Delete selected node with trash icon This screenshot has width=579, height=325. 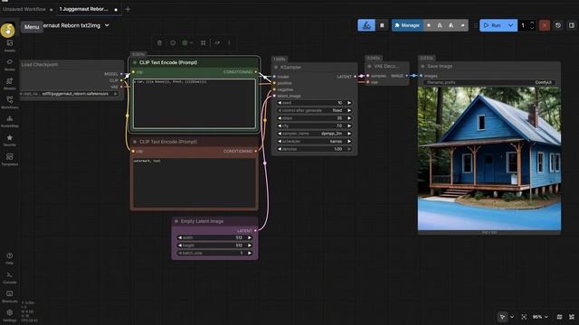[159, 42]
